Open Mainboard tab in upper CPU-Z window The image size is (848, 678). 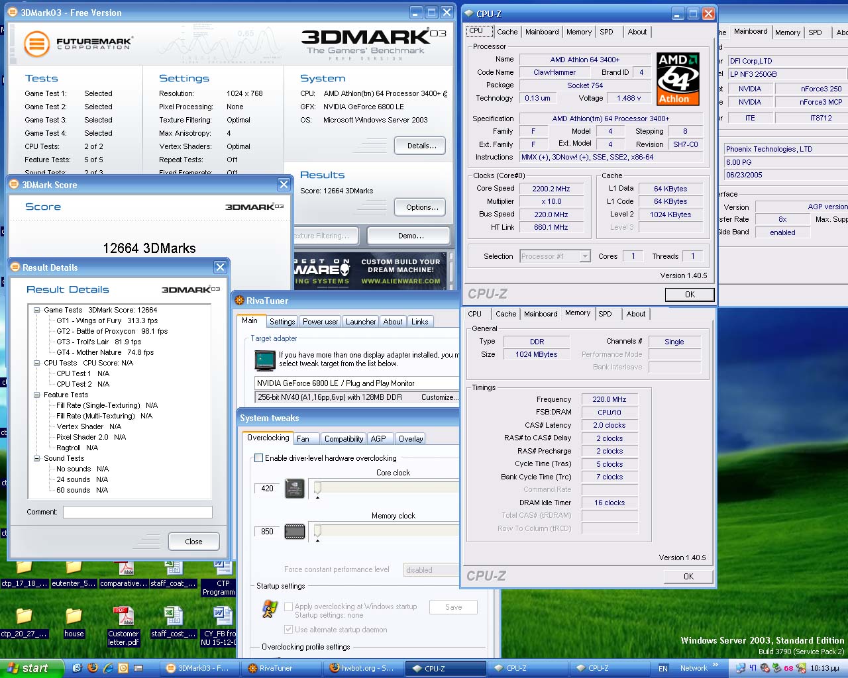tap(542, 32)
